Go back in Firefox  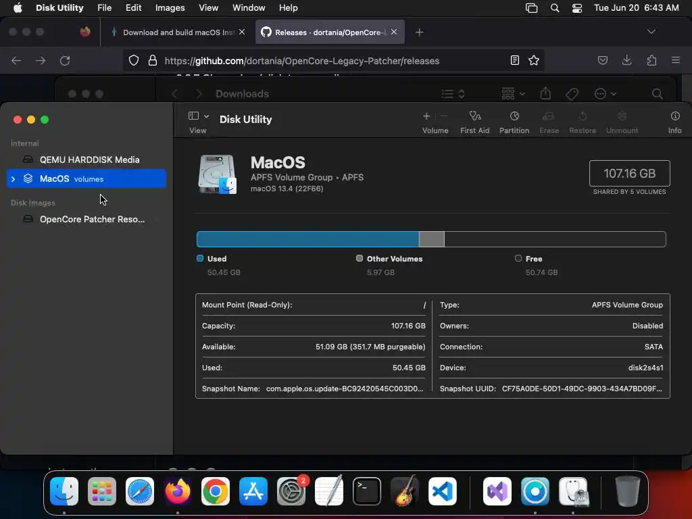[x=16, y=60]
